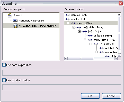Click the Cancel button

tap(111, 96)
